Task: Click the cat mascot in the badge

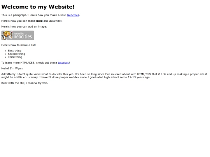Action: tap(7, 35)
